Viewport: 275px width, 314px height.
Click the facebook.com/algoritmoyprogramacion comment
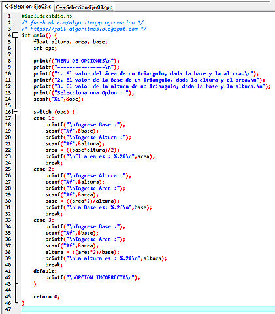82,22
